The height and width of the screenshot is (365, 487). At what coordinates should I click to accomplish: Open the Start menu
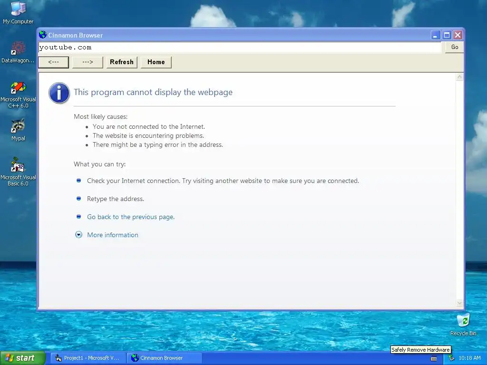(22, 358)
